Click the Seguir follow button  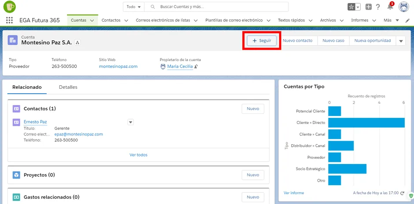coord(262,41)
